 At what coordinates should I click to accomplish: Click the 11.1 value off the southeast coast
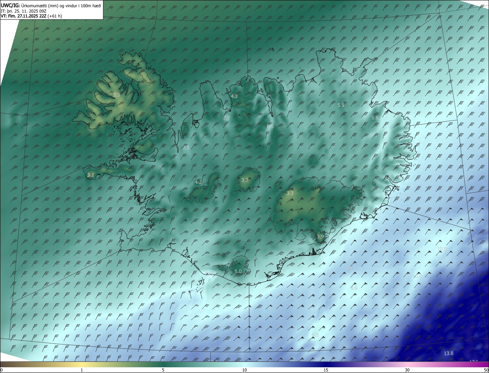point(351,269)
